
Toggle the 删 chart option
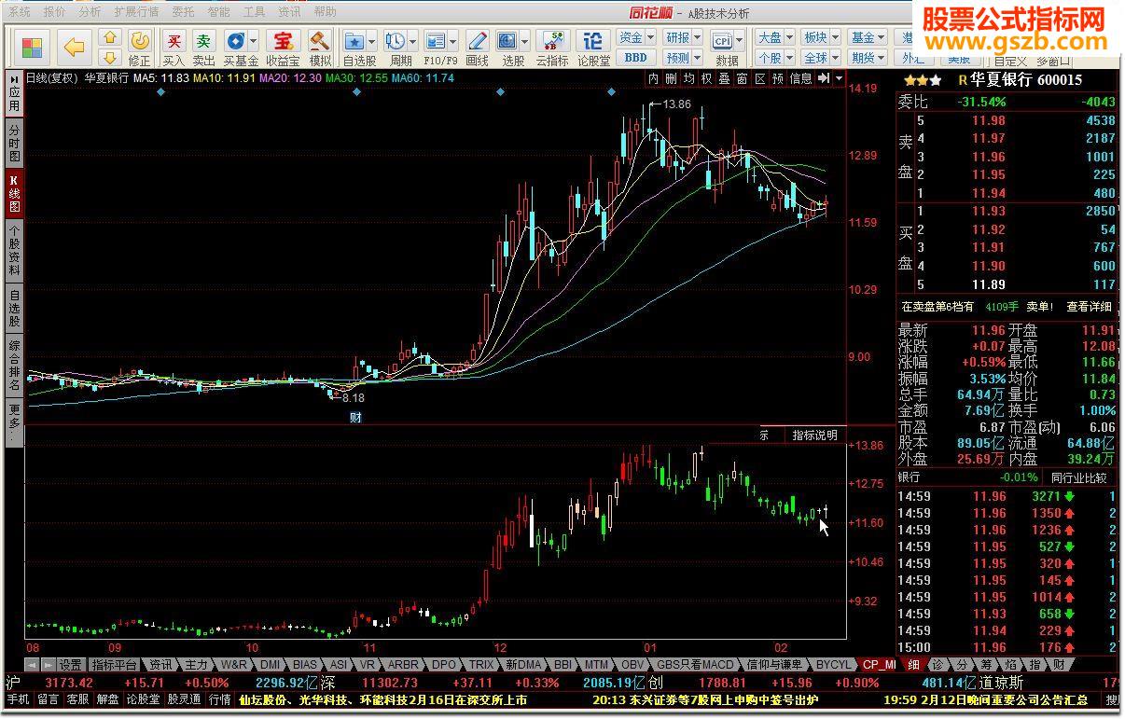point(672,78)
